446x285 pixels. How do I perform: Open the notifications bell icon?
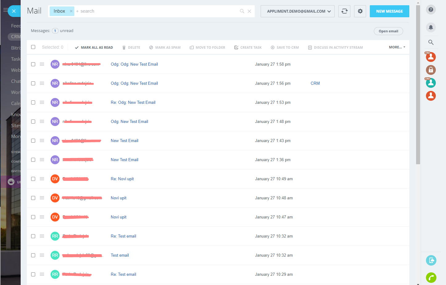pos(431,27)
